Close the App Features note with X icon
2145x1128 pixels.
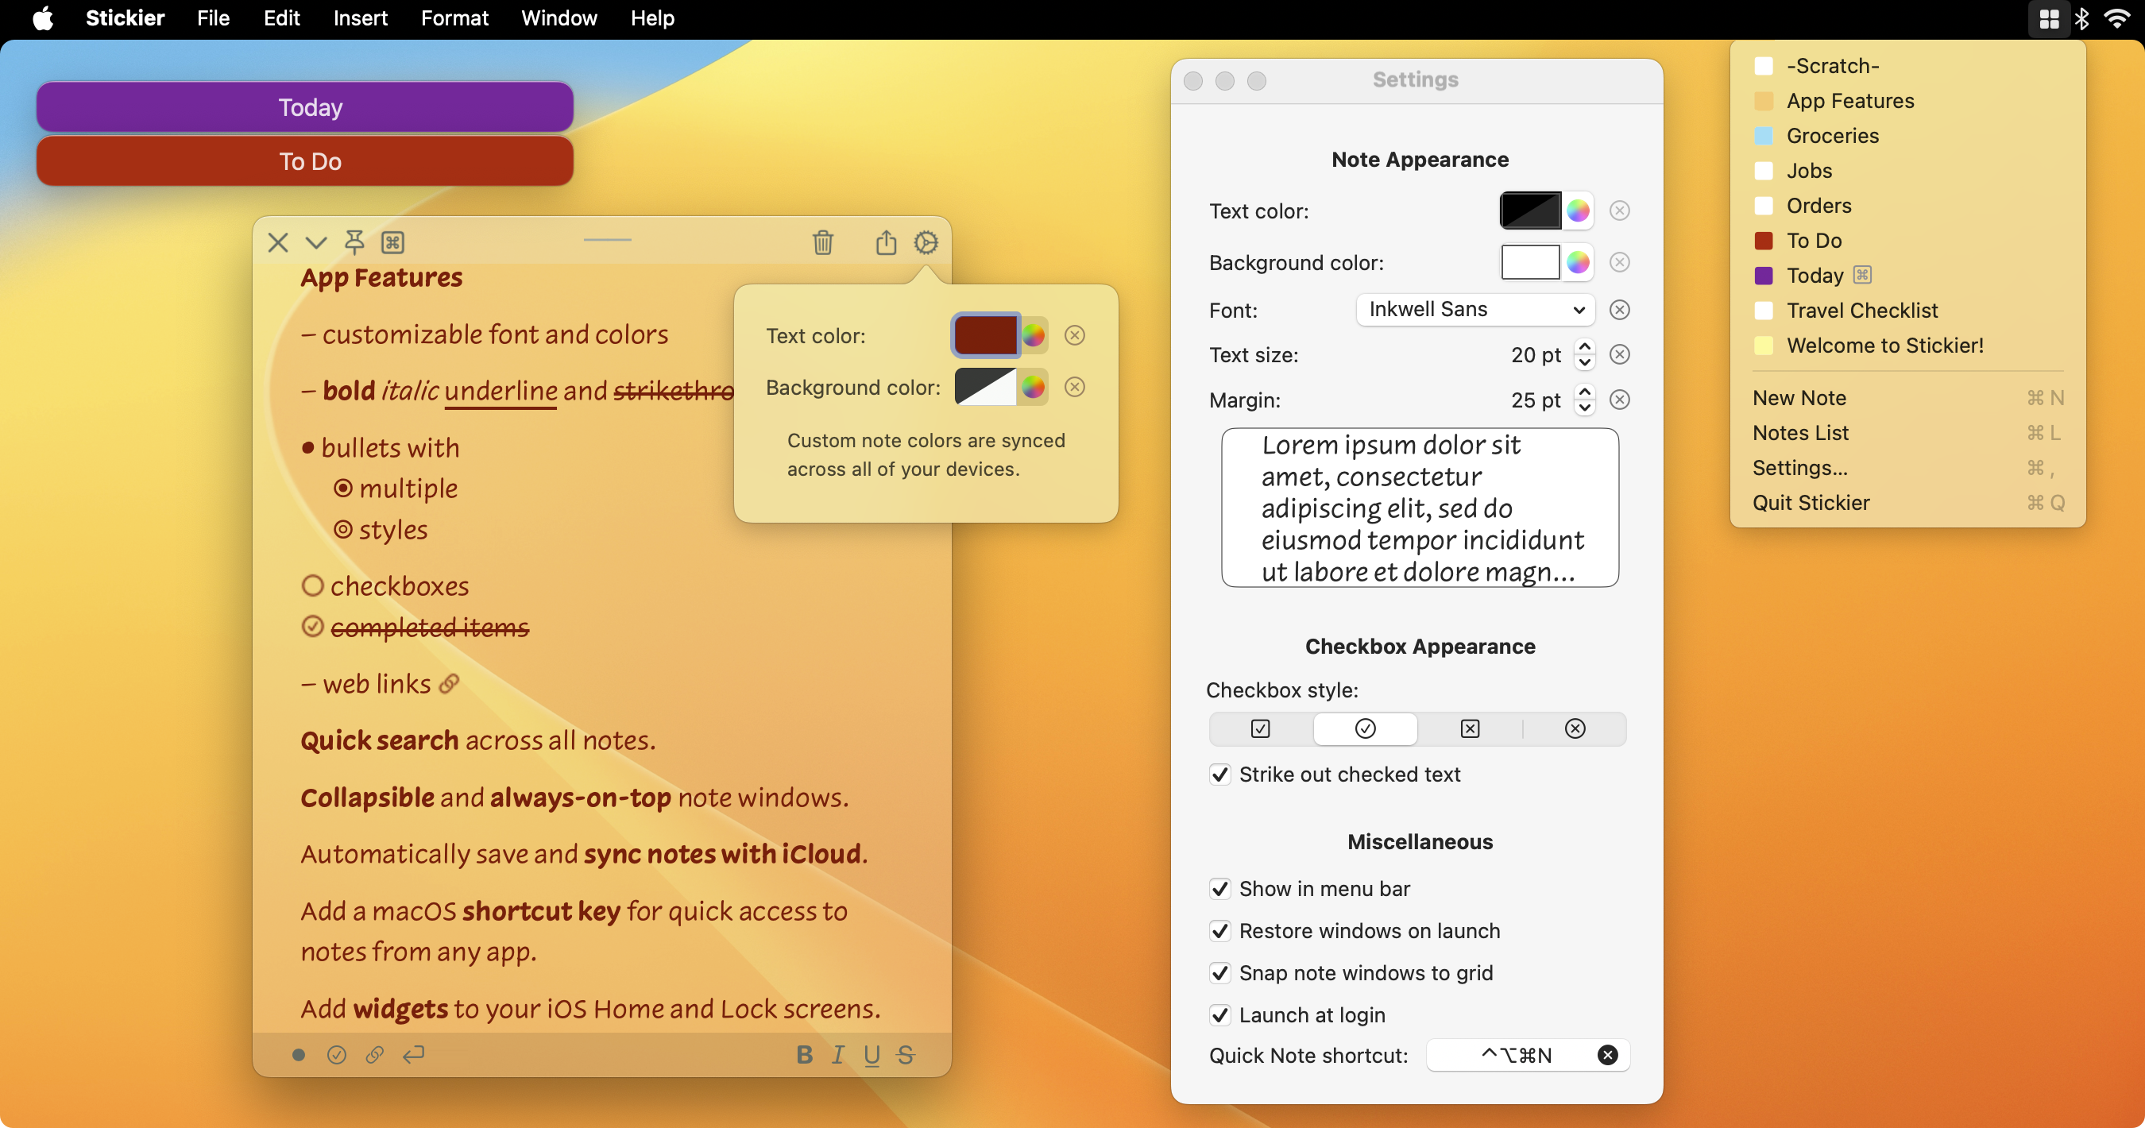278,242
